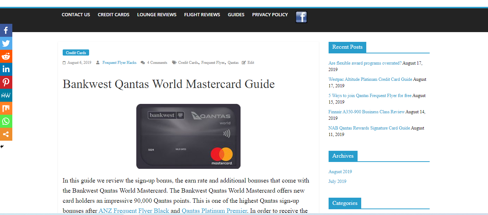
Task: Open the August 2019 archive
Action: 340,172
